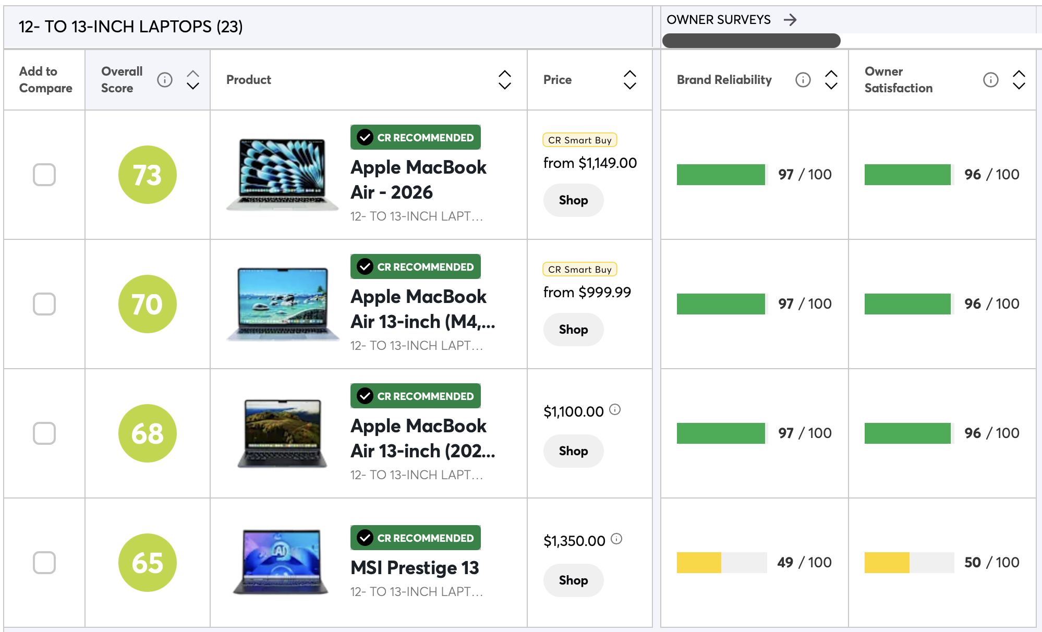The height and width of the screenshot is (632, 1042).
Task: Open the MSI Prestige 13 product link
Action: click(x=415, y=568)
